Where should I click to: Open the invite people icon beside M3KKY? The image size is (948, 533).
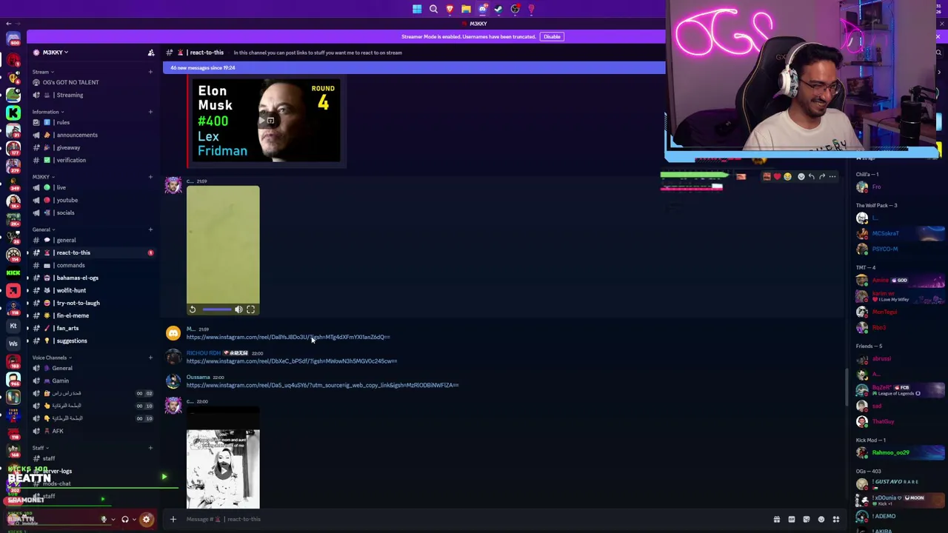tap(151, 53)
